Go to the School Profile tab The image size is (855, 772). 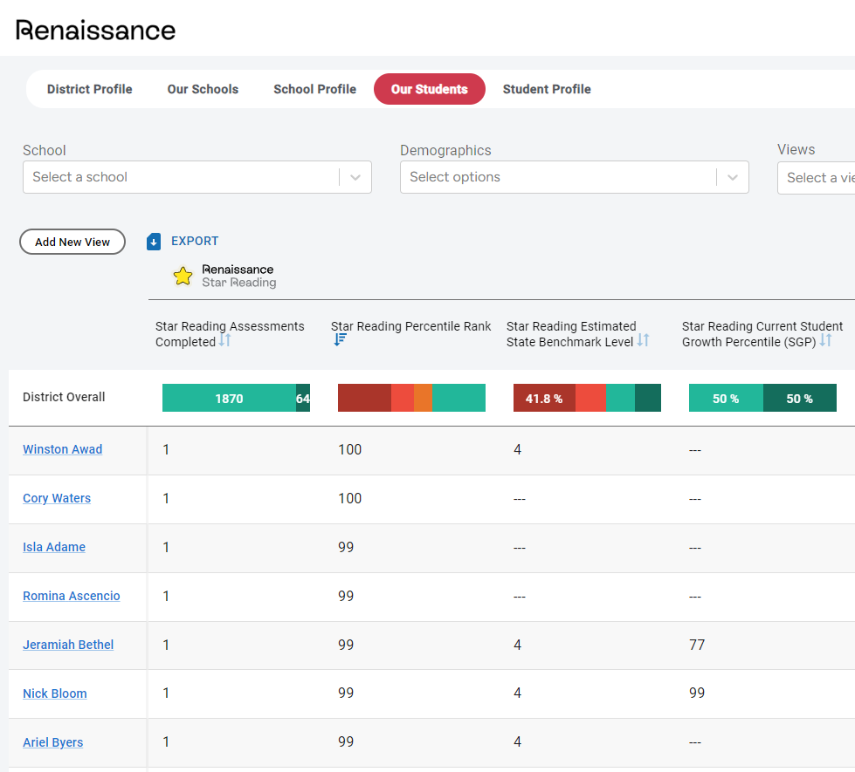[314, 89]
